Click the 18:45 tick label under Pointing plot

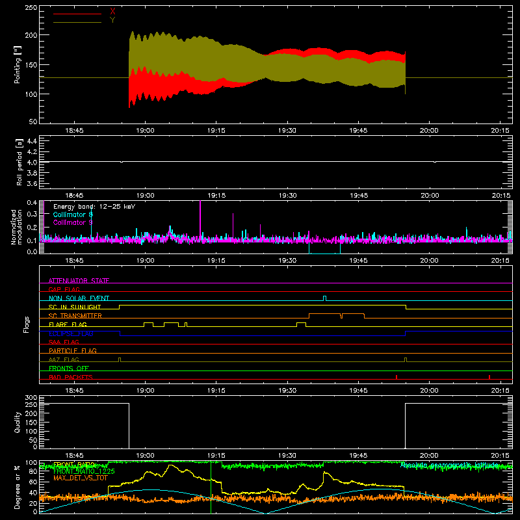[x=74, y=131]
